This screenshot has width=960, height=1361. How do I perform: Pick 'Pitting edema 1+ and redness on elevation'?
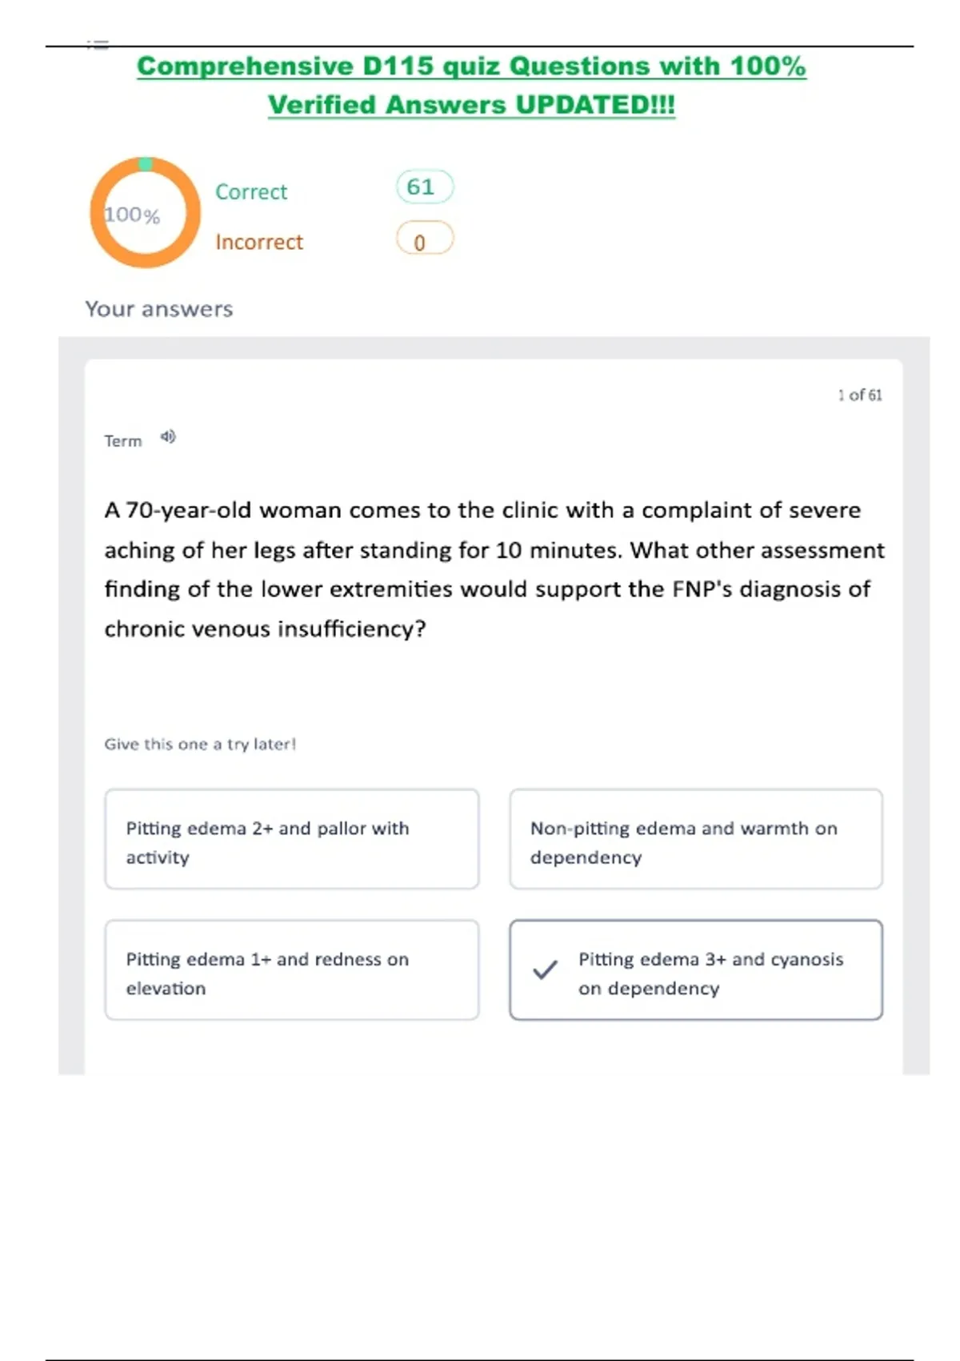(x=292, y=970)
